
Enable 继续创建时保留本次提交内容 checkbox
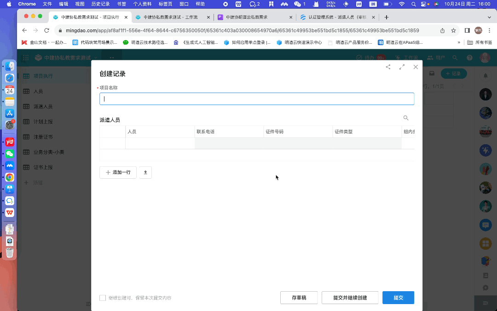click(103, 298)
